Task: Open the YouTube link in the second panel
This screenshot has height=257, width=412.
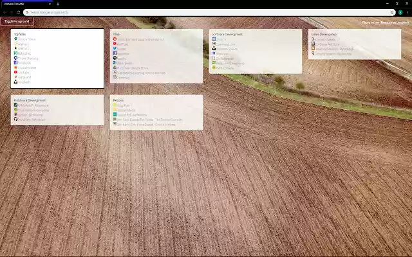Action: (x=122, y=44)
